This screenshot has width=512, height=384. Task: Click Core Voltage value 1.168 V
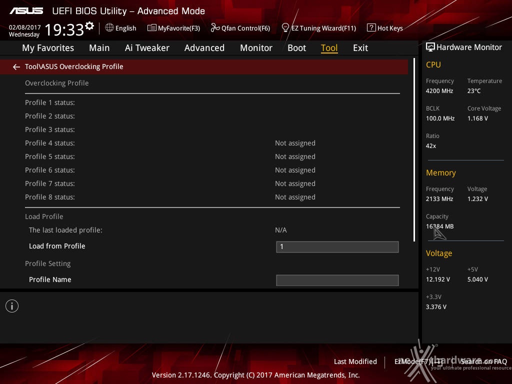coord(477,118)
